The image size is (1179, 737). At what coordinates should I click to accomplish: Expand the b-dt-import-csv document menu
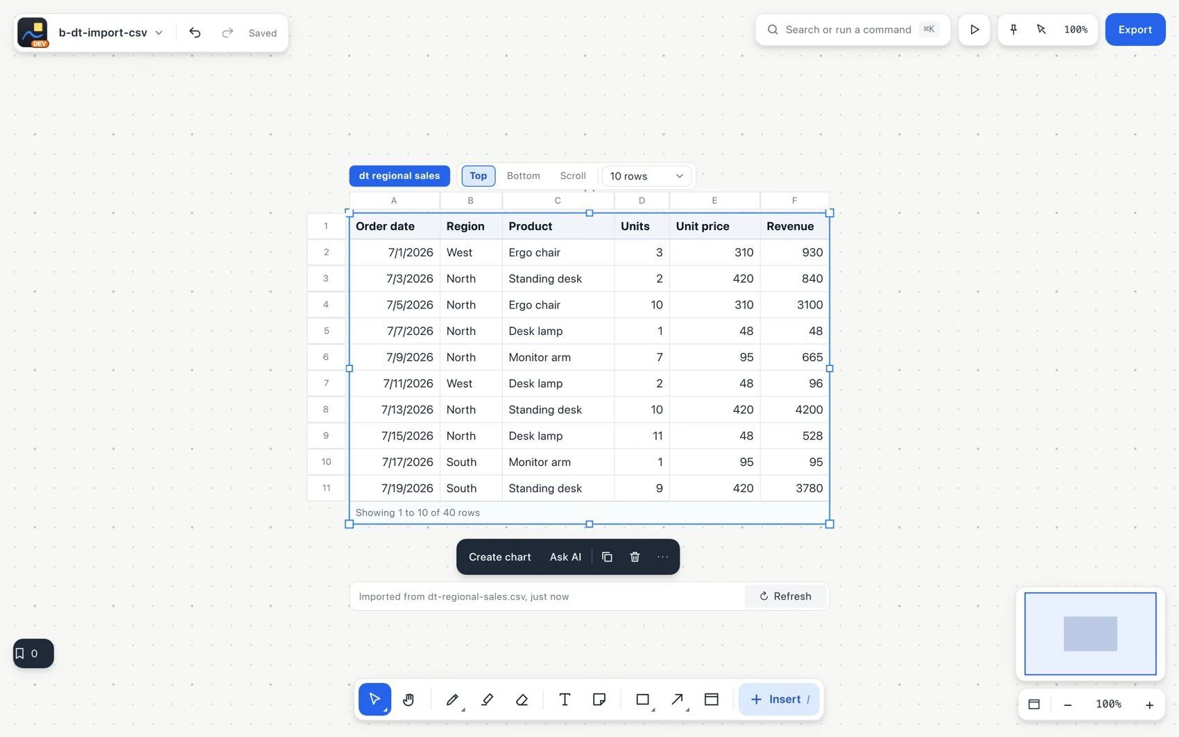pyautogui.click(x=111, y=33)
